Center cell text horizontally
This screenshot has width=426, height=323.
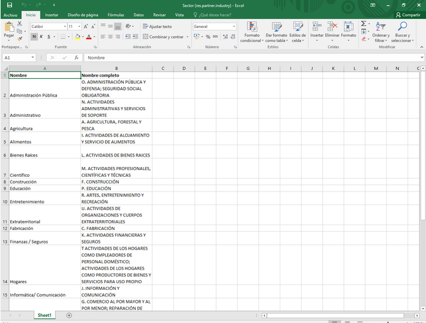pos(110,37)
